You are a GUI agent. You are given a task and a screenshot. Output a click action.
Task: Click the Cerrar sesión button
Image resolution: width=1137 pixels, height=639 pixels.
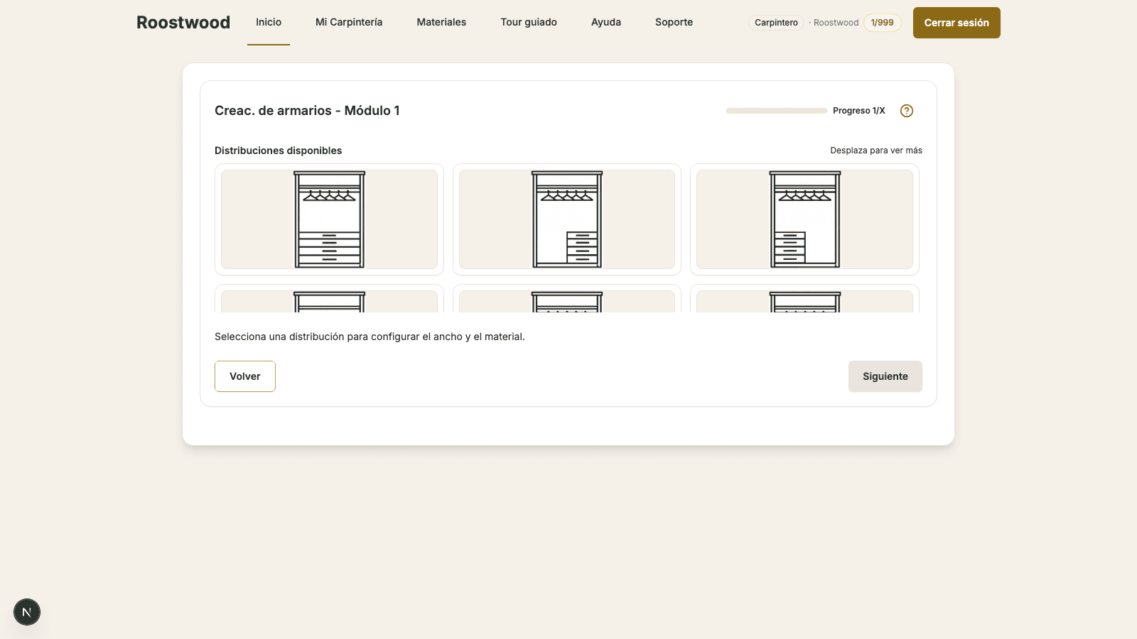(957, 23)
